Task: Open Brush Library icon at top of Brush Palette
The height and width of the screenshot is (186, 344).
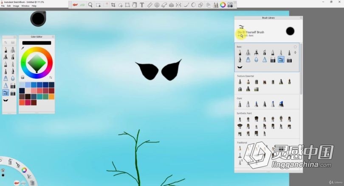Action: [x=13, y=42]
